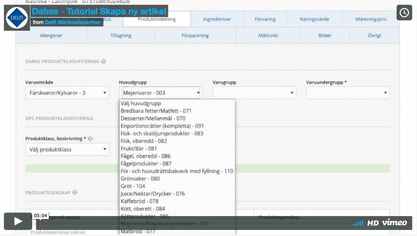Pick Gröt - 104 option
The height and width of the screenshot is (236, 417).
(x=177, y=186)
